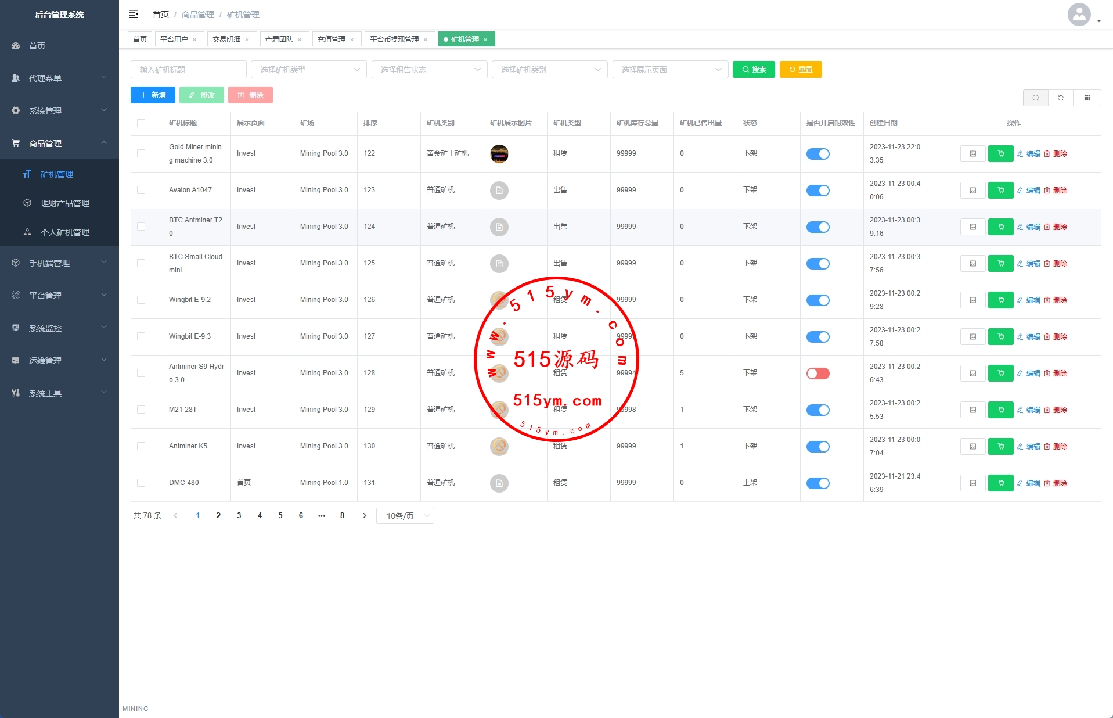Image resolution: width=1113 pixels, height=718 pixels.
Task: Open the 10条/页 page size dropdown
Action: (405, 516)
